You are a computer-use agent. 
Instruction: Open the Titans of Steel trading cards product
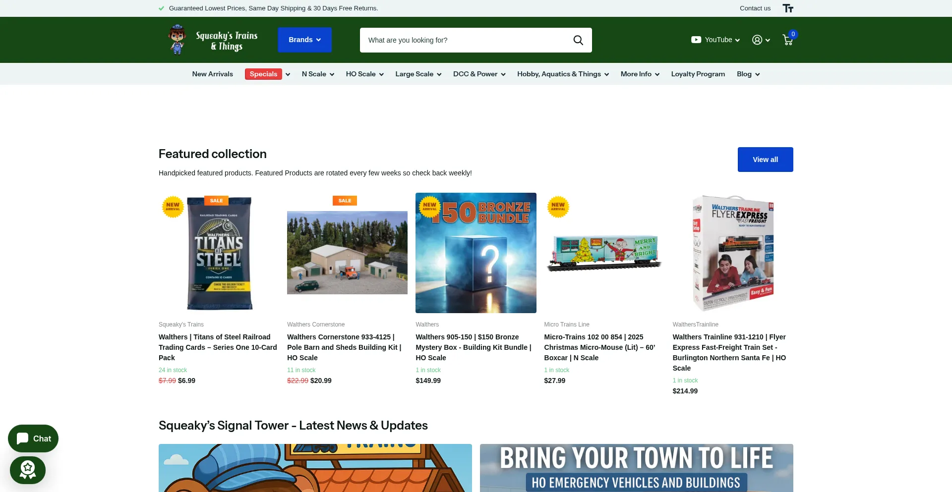point(218,347)
